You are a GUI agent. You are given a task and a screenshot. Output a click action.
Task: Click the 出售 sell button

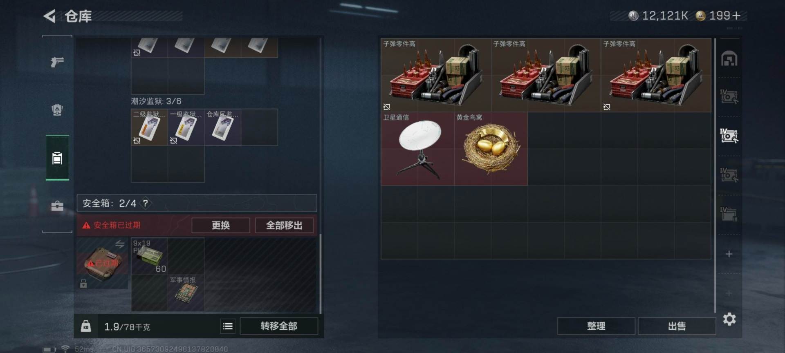(x=677, y=326)
